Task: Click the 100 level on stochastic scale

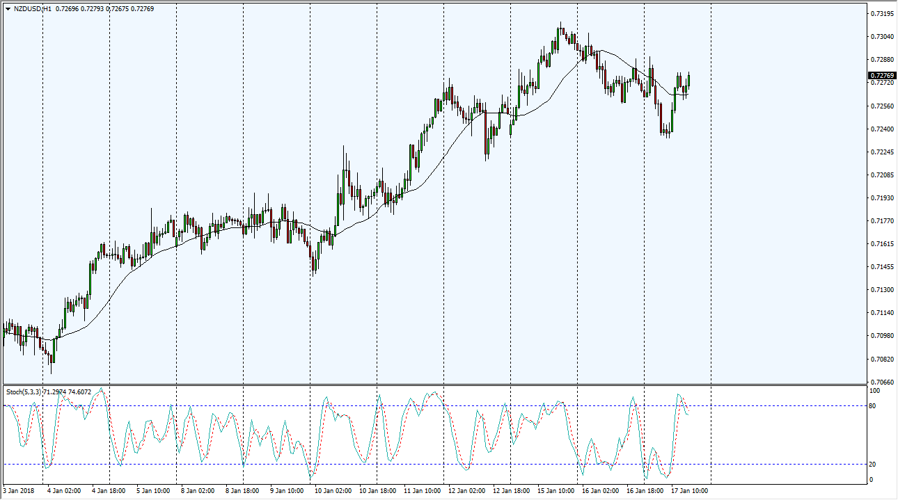Action: (x=874, y=391)
